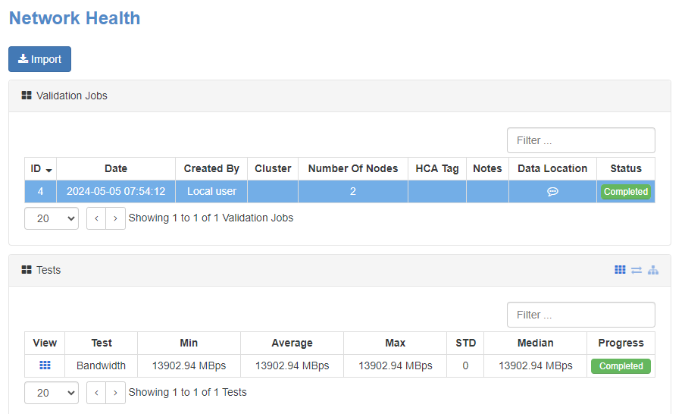Sort Validation Jobs by ID column
Image resolution: width=685 pixels, height=414 pixels.
point(40,168)
